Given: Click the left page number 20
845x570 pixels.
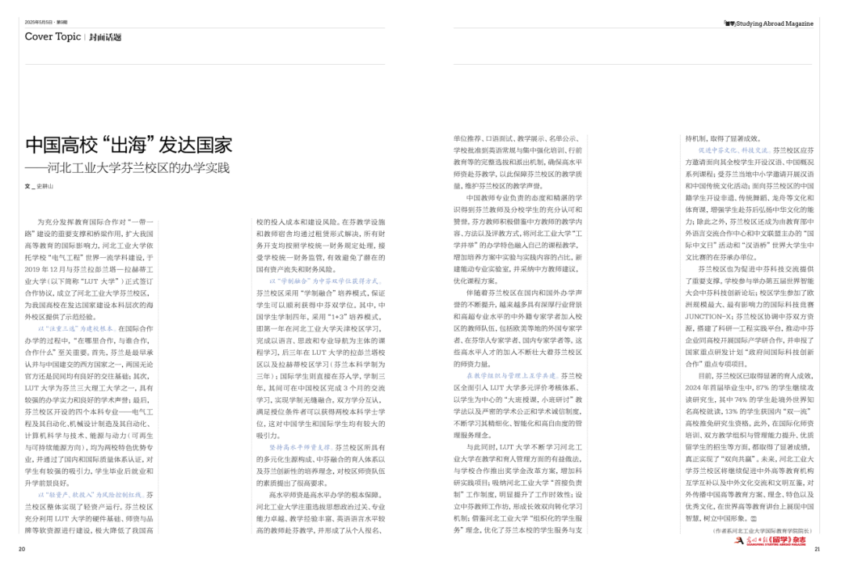Looking at the screenshot, I should (22, 549).
